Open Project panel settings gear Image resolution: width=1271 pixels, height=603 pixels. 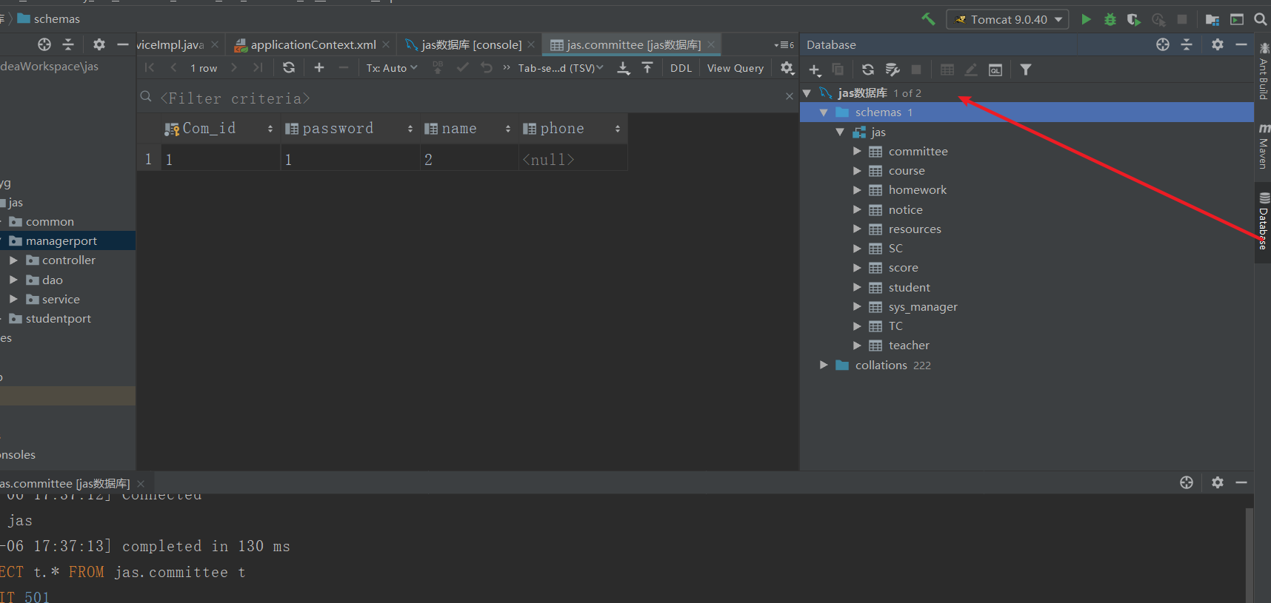pos(99,44)
